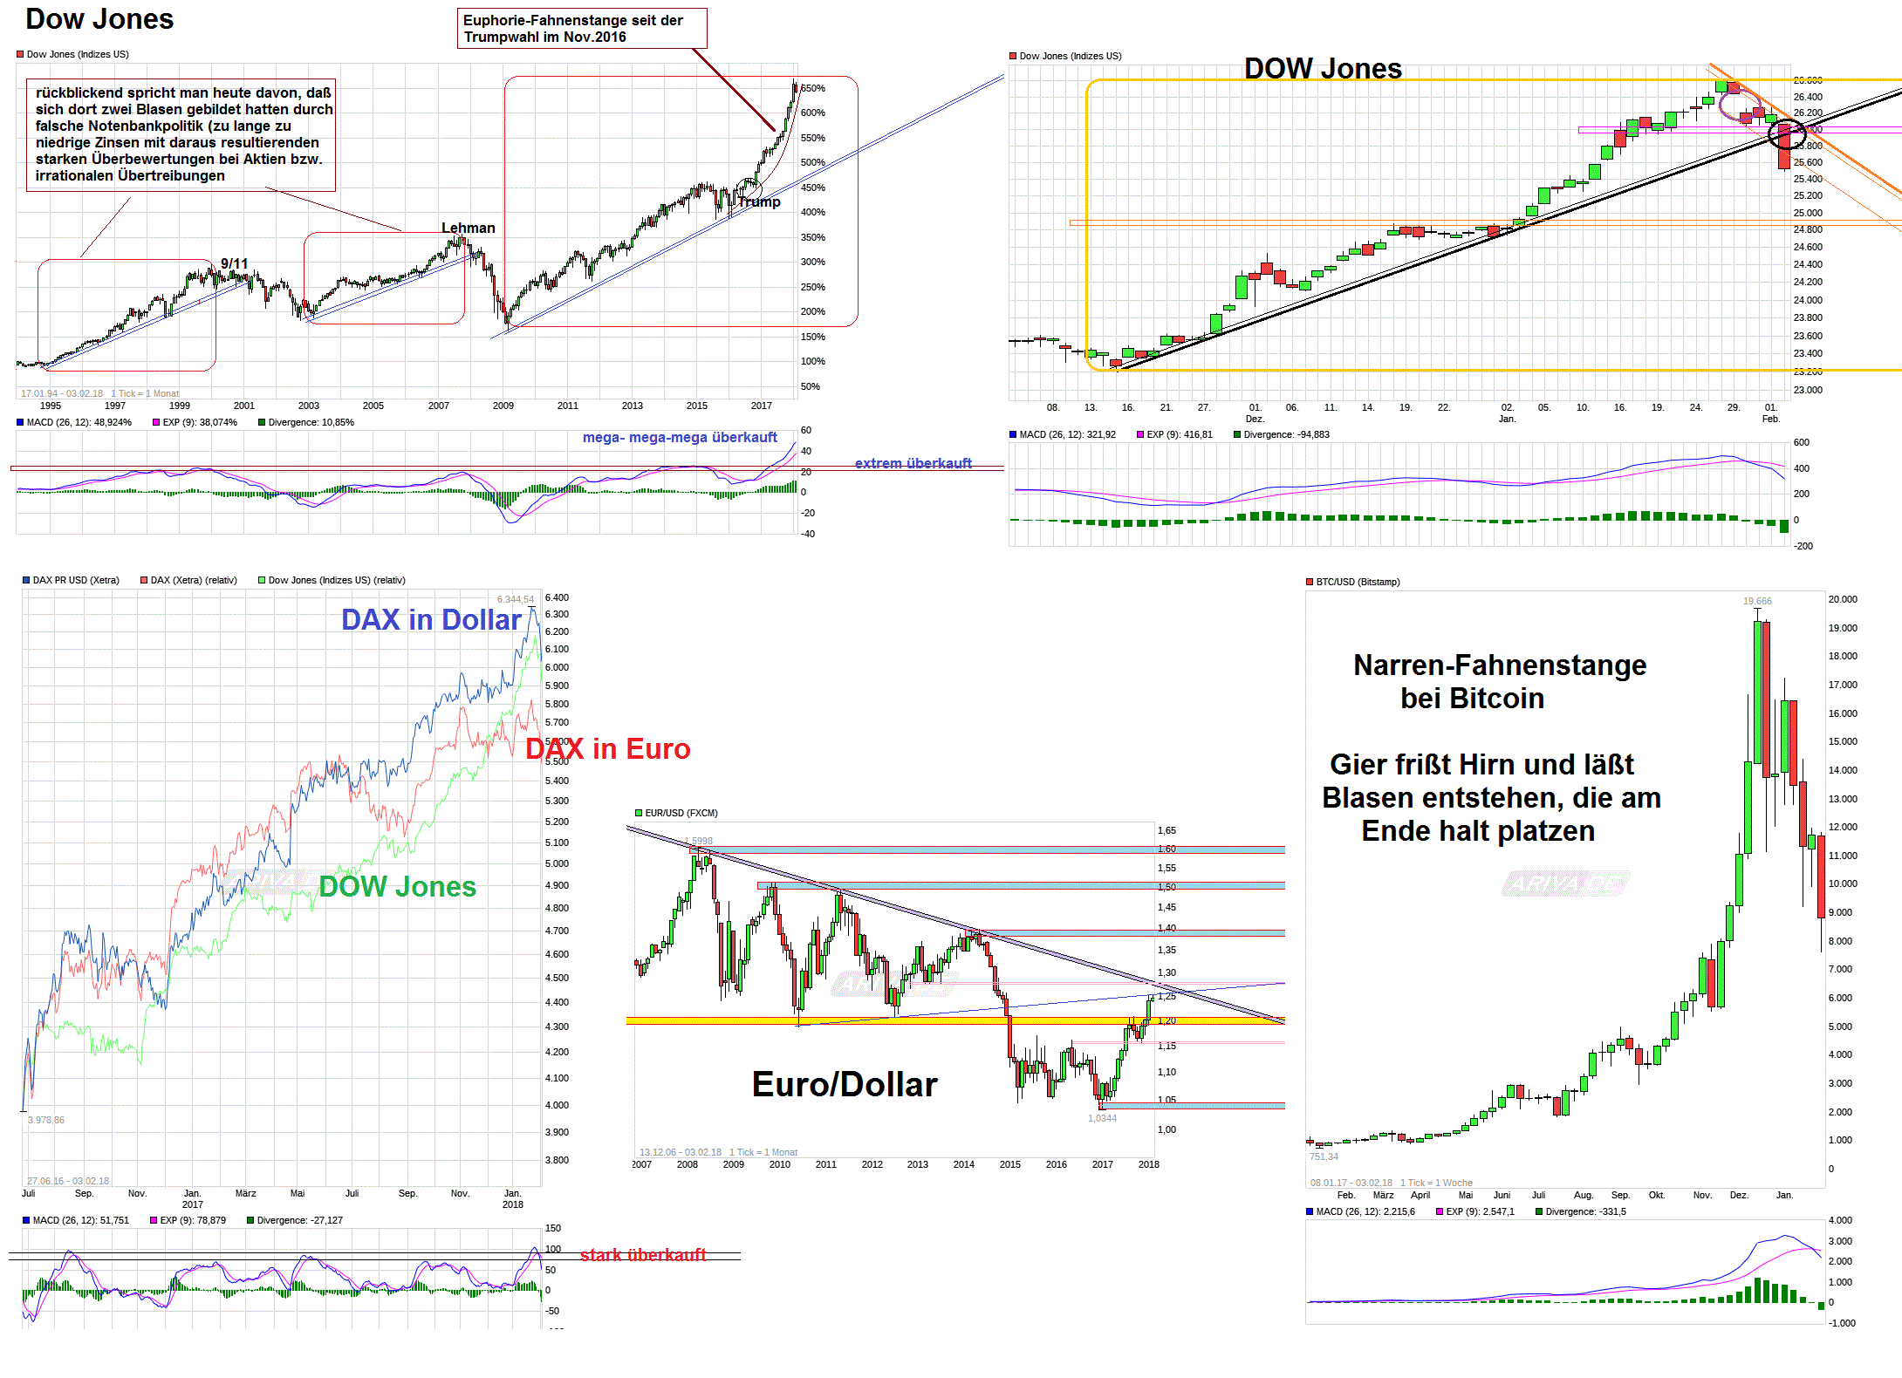Click the '9/11' label on the long-term chart
The image size is (1902, 1378).
tap(234, 263)
